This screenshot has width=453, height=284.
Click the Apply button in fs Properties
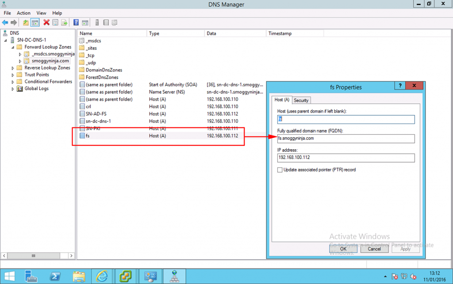click(405, 249)
